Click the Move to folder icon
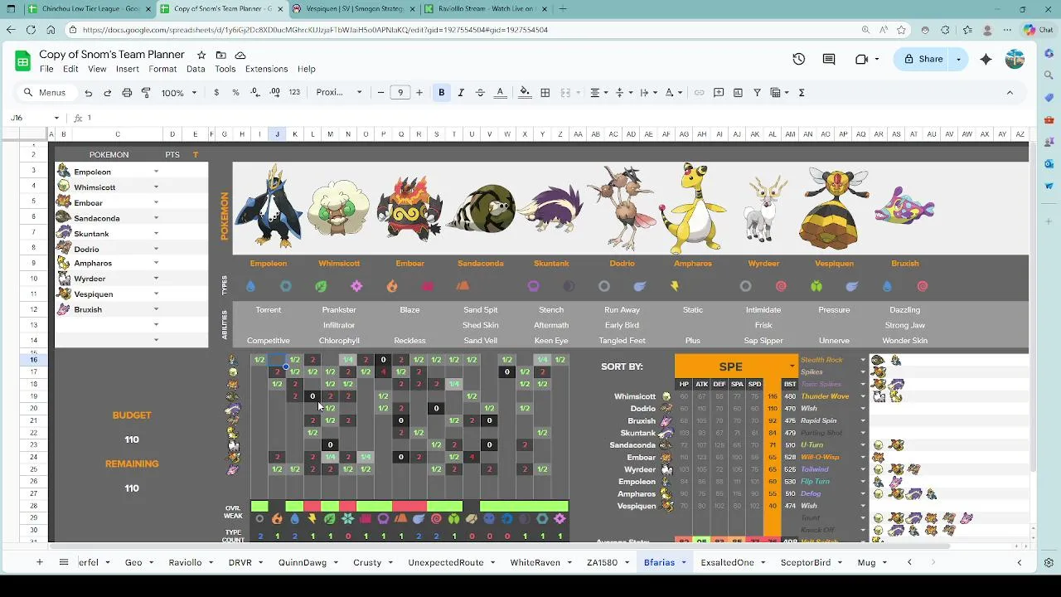 tap(220, 55)
